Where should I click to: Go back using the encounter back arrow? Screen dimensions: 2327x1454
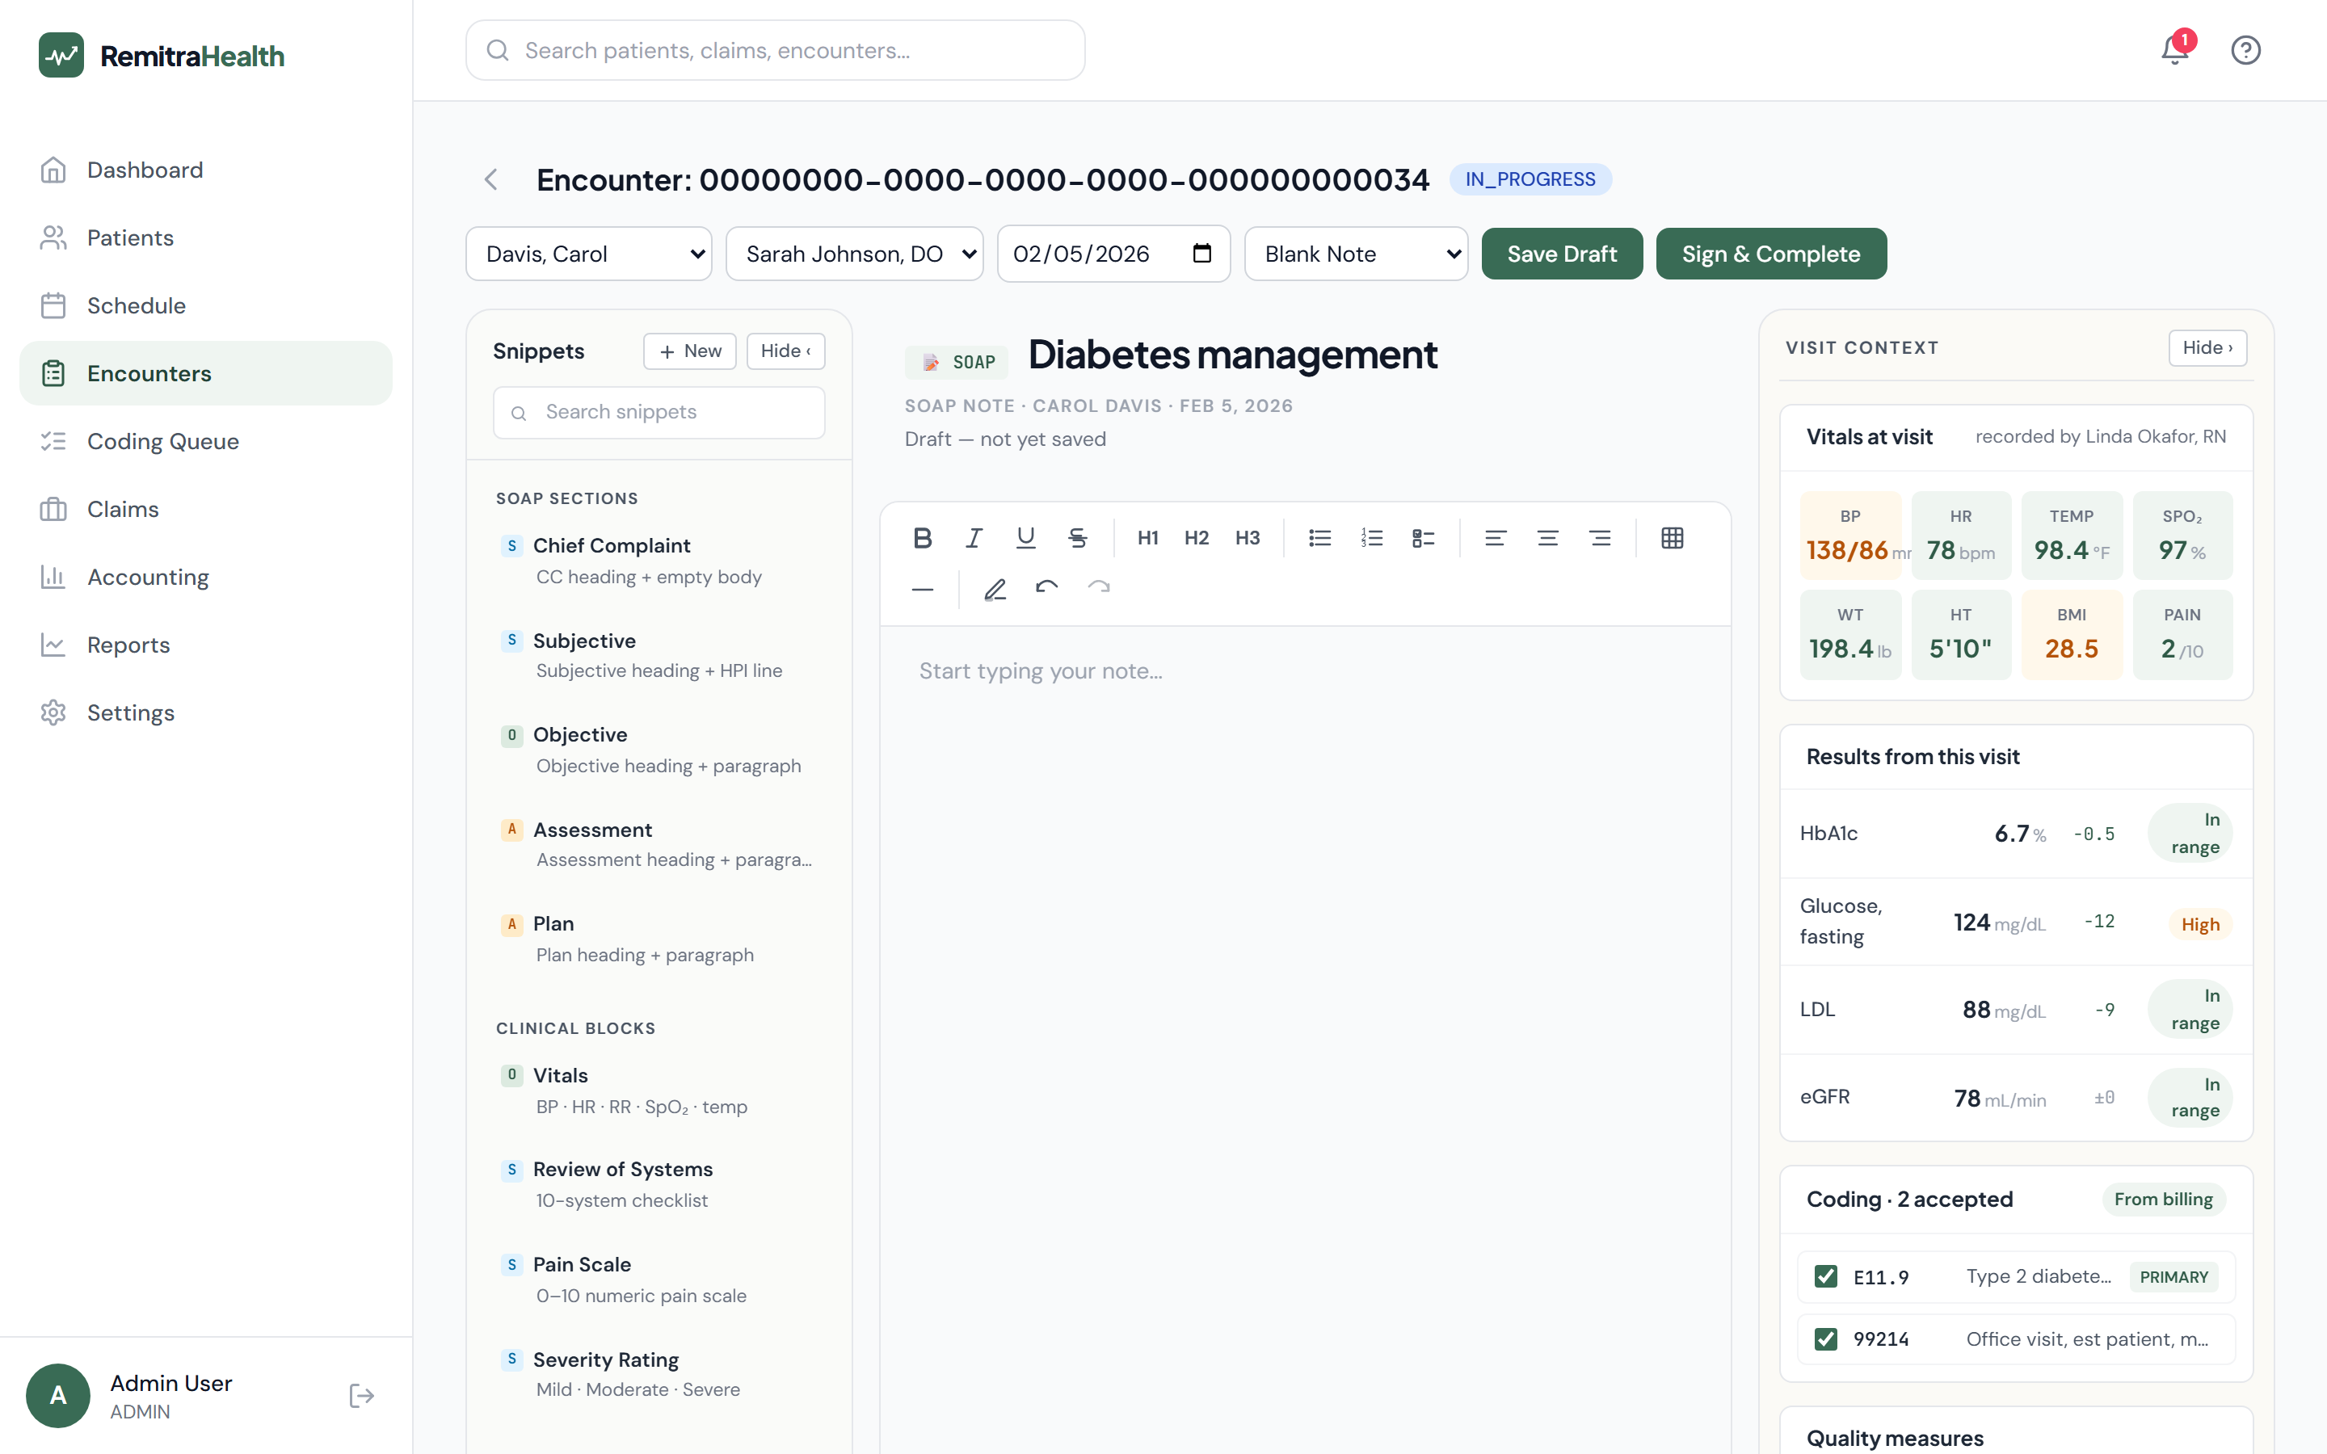[491, 180]
